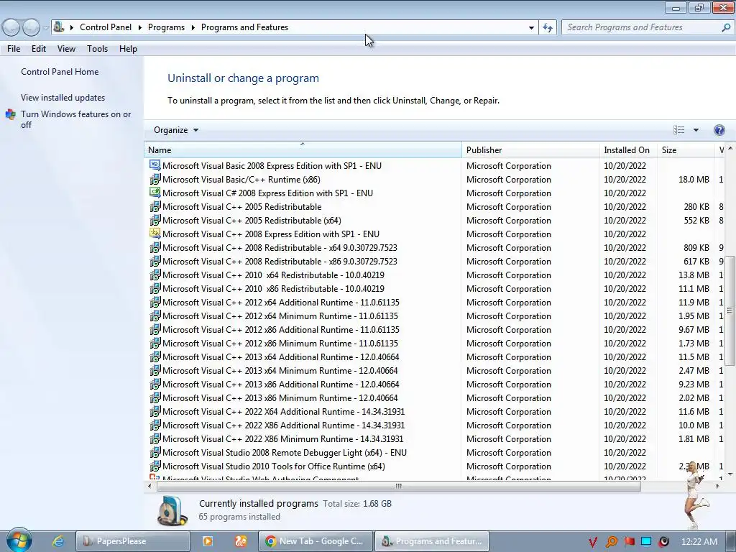Click the scroll right arrow of list
The width and height of the screenshot is (736, 552).
pyautogui.click(x=717, y=487)
